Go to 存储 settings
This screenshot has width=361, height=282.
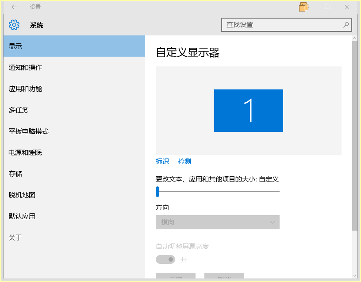pyautogui.click(x=74, y=174)
